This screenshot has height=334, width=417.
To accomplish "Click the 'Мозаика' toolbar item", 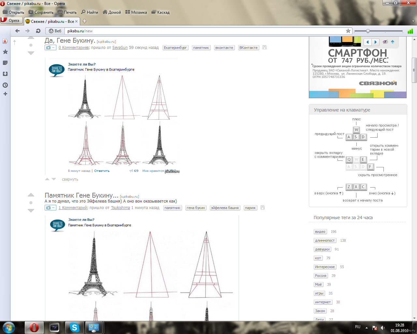I will (136, 12).
